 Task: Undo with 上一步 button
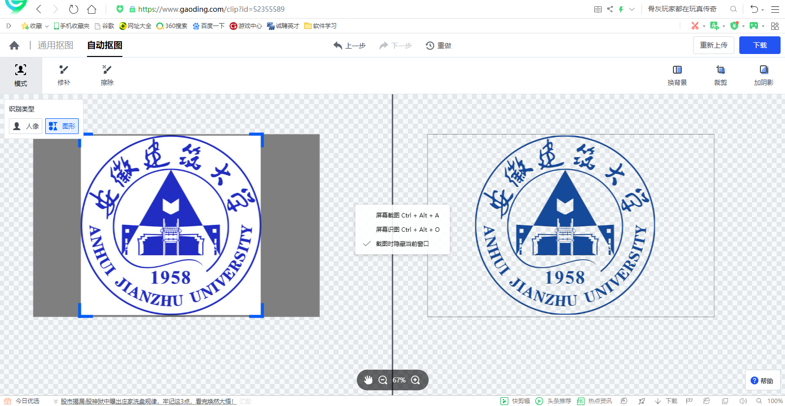coord(349,45)
